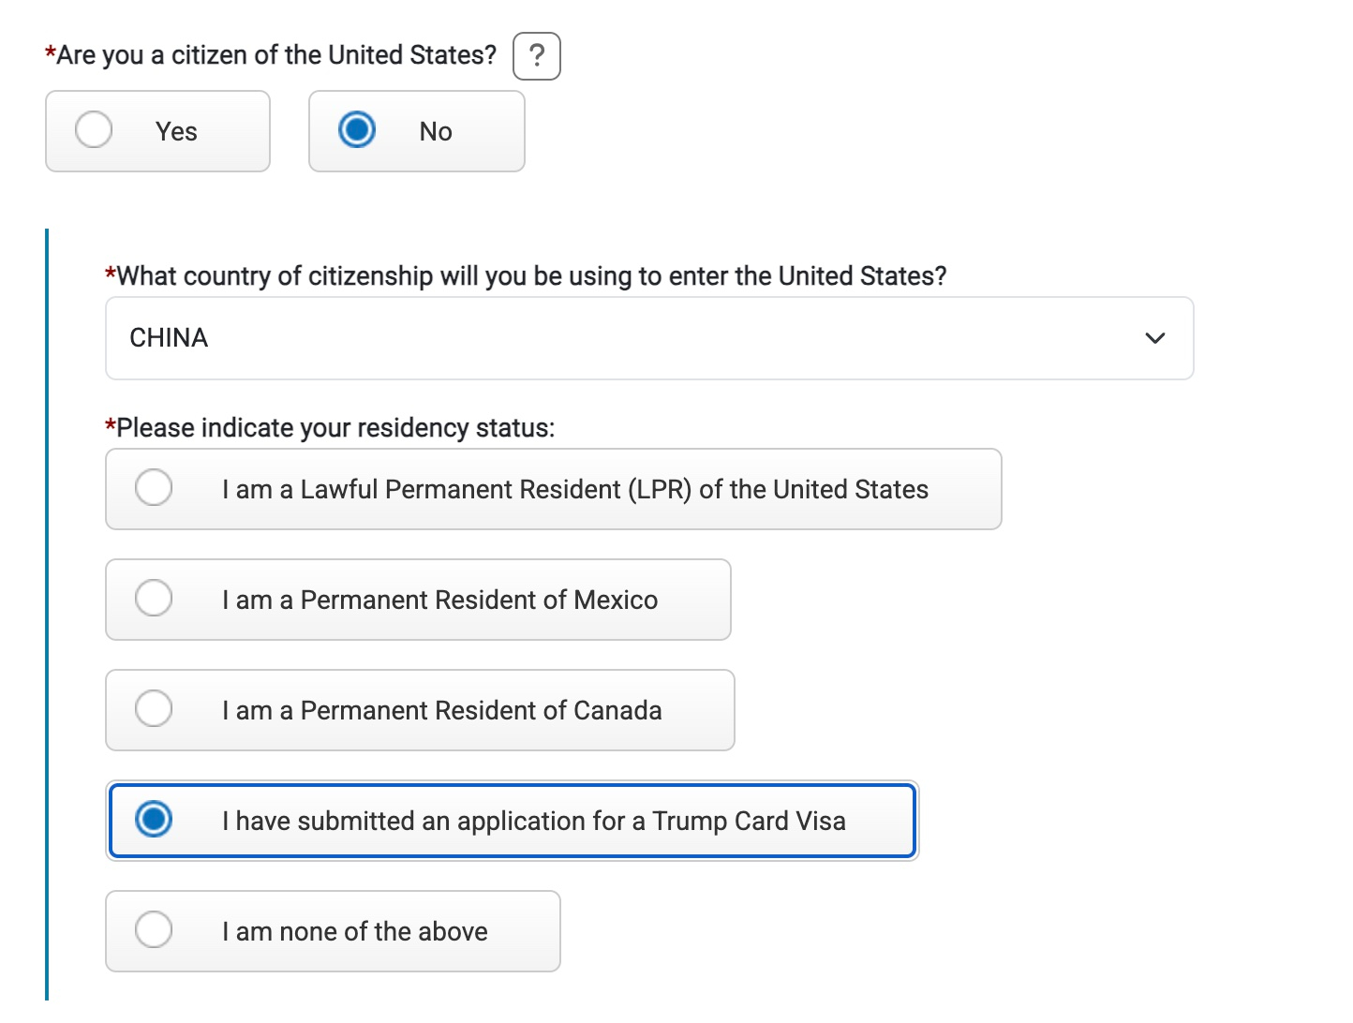The image size is (1353, 1023).
Task: Select the Permanent Resident of Canada radio circle
Action: 154,709
